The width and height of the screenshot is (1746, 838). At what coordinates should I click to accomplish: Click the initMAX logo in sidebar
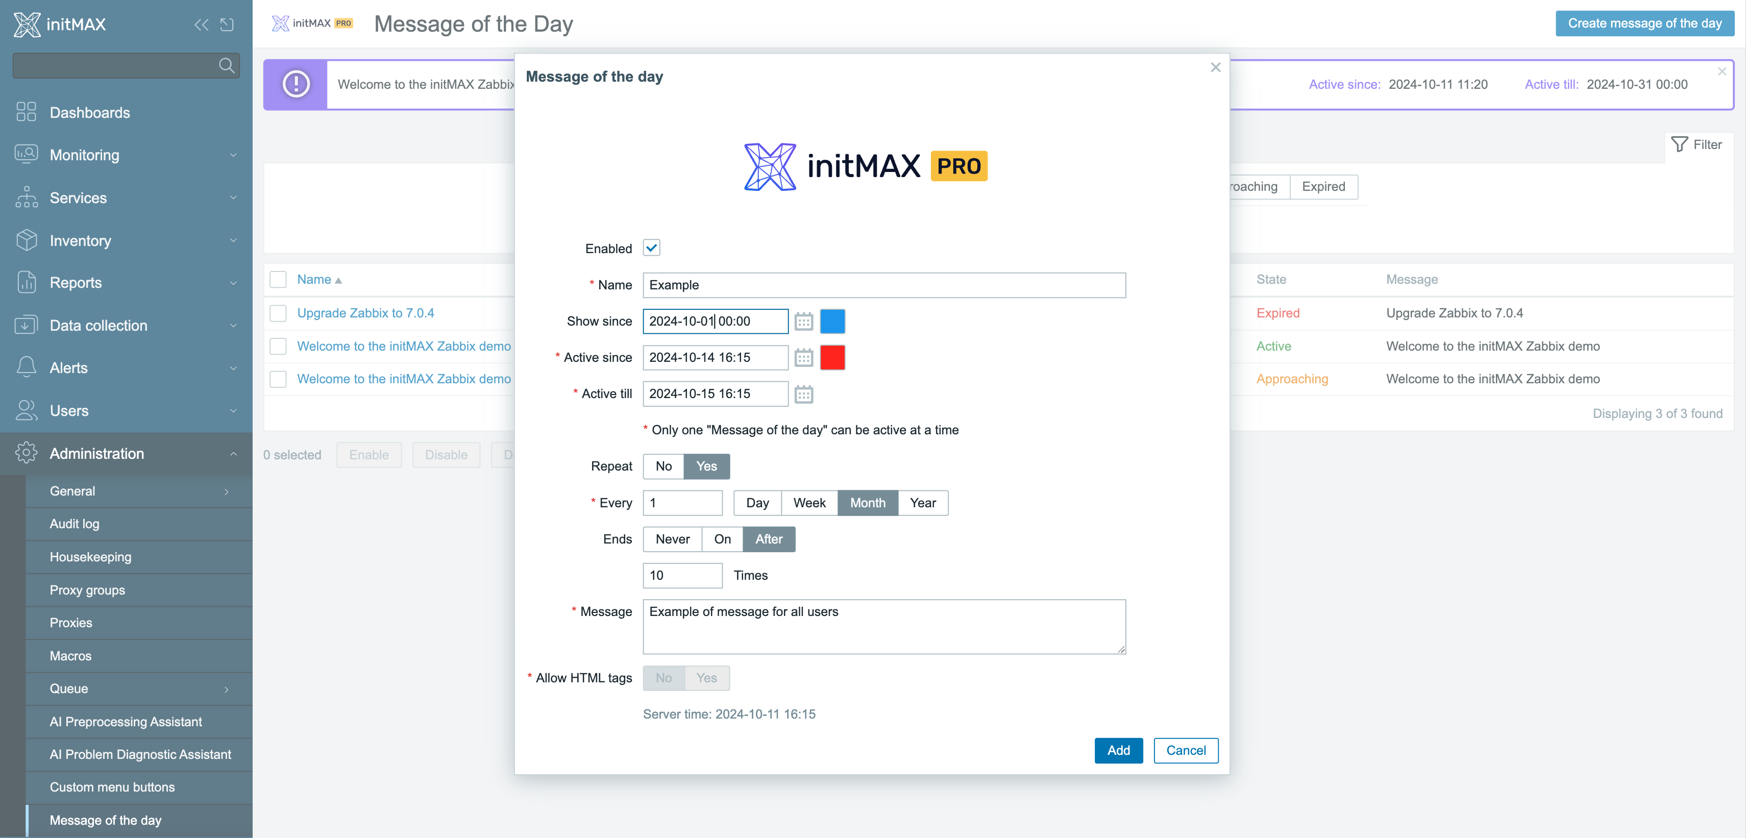(60, 25)
